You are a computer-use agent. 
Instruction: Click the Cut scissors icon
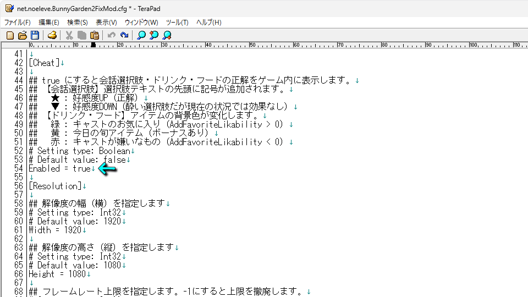point(69,35)
